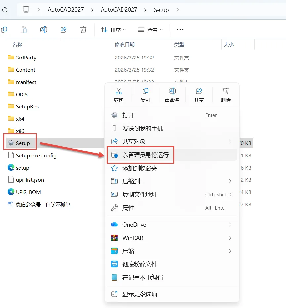Select the Content folder
The height and width of the screenshot is (308, 286).
[x=21, y=70]
